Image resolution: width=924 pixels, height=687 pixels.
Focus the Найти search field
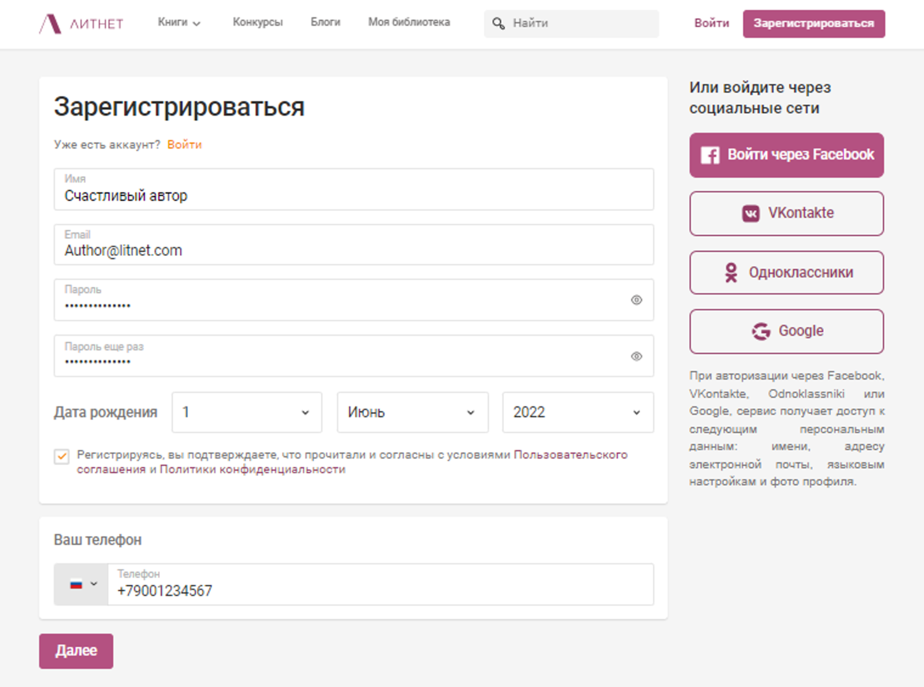(571, 24)
